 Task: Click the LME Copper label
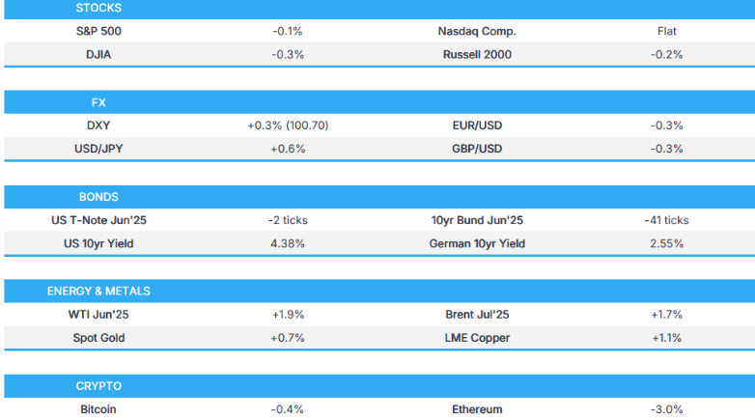477,338
